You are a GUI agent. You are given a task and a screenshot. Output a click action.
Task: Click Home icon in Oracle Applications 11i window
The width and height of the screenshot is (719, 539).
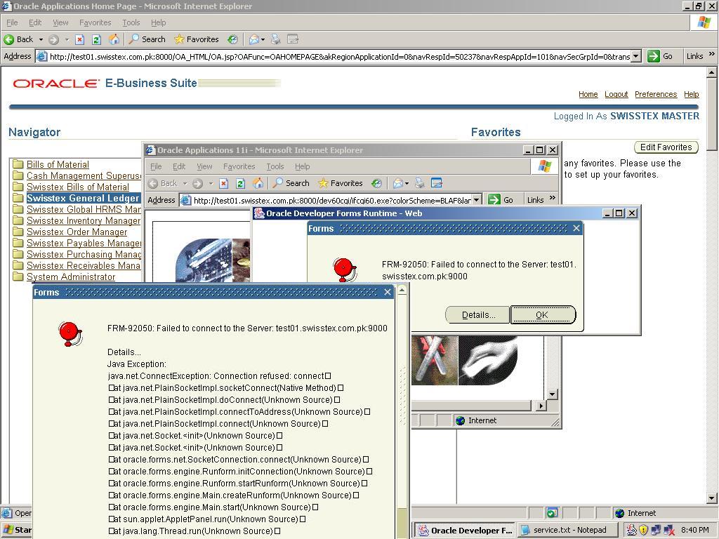click(x=258, y=183)
